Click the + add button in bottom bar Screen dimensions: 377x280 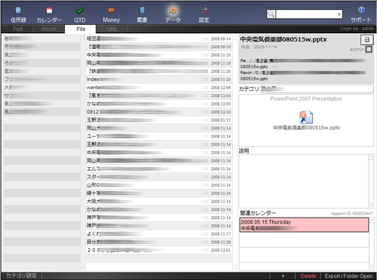point(283,275)
